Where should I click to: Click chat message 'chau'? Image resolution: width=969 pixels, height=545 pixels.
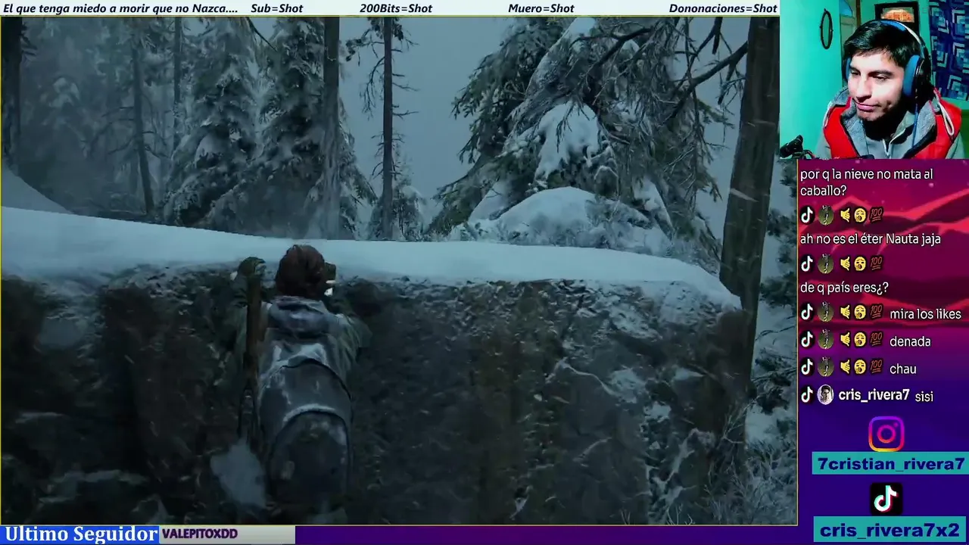point(903,369)
